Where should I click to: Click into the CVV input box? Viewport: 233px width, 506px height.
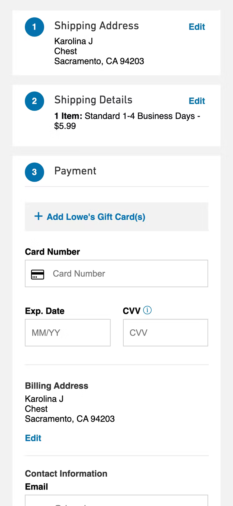pyautogui.click(x=165, y=333)
